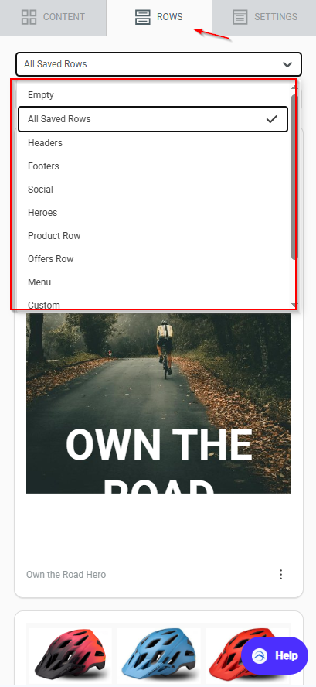Open the Help chat button

(275, 656)
